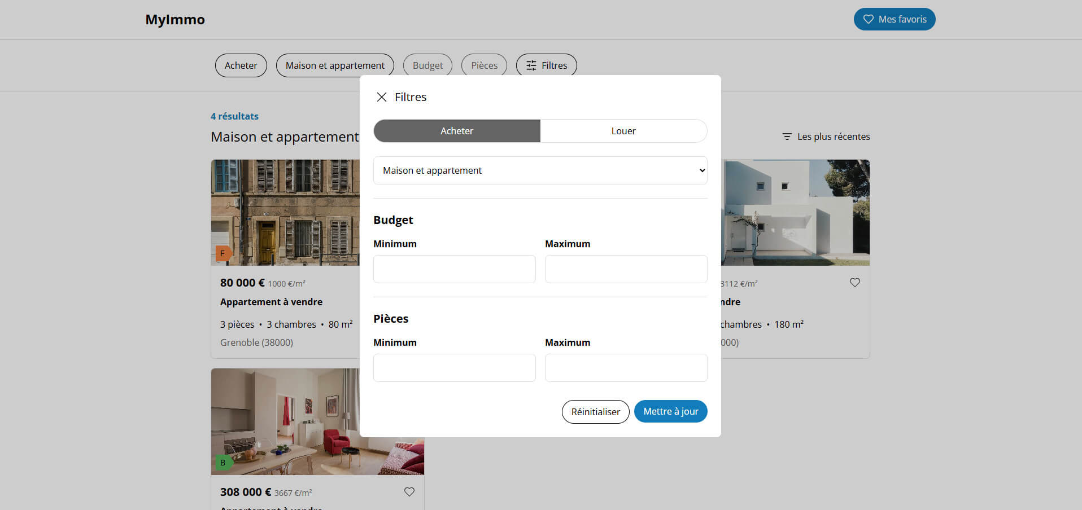Favorite the 308 000 € listing heart icon
The image size is (1082, 510).
[409, 492]
